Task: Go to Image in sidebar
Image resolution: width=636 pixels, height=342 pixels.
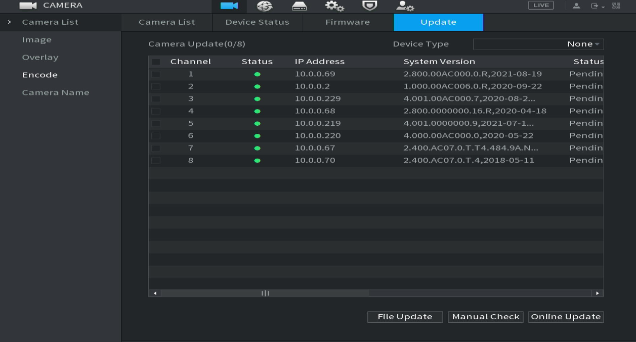Action: click(36, 40)
